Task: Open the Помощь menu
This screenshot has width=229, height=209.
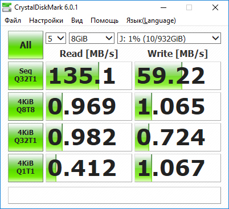Action: 105,21
